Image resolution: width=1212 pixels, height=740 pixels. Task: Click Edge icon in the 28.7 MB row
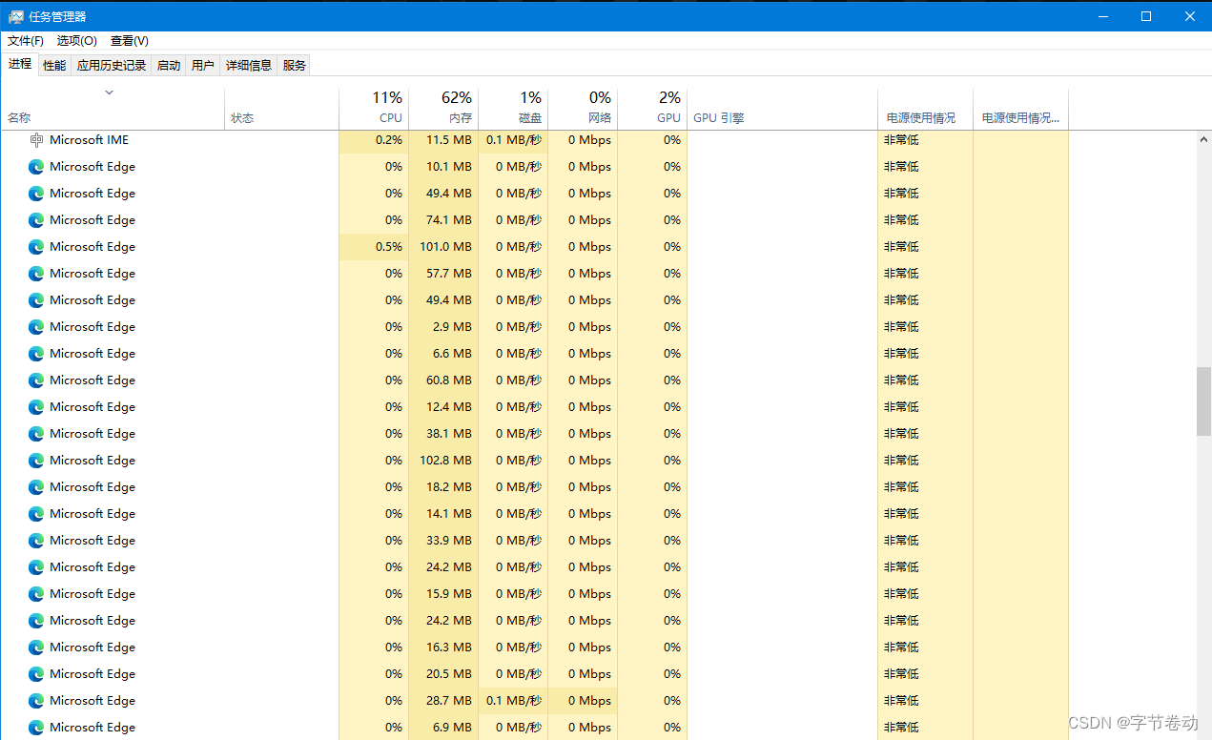pyautogui.click(x=36, y=701)
